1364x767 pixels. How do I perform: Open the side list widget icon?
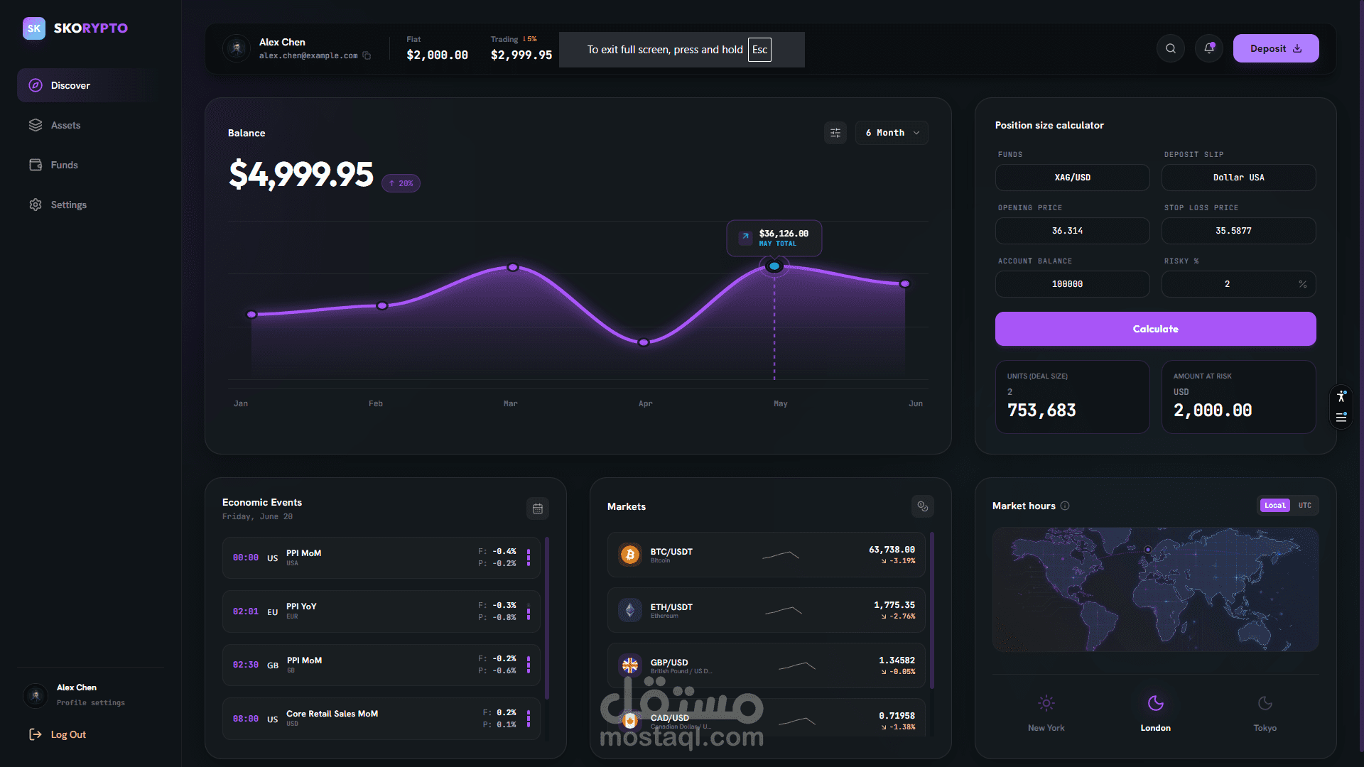click(1341, 418)
